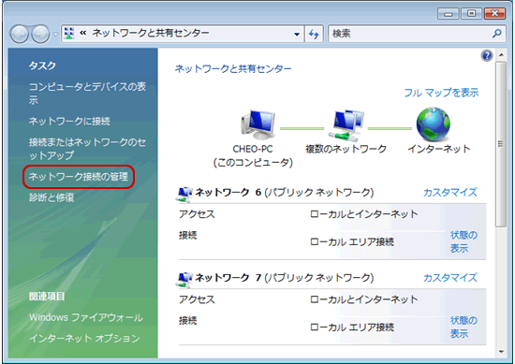This screenshot has height=364, width=515.
Task: Click ローカル エリア接続 value under ネットワーク 6
Action: coord(352,242)
